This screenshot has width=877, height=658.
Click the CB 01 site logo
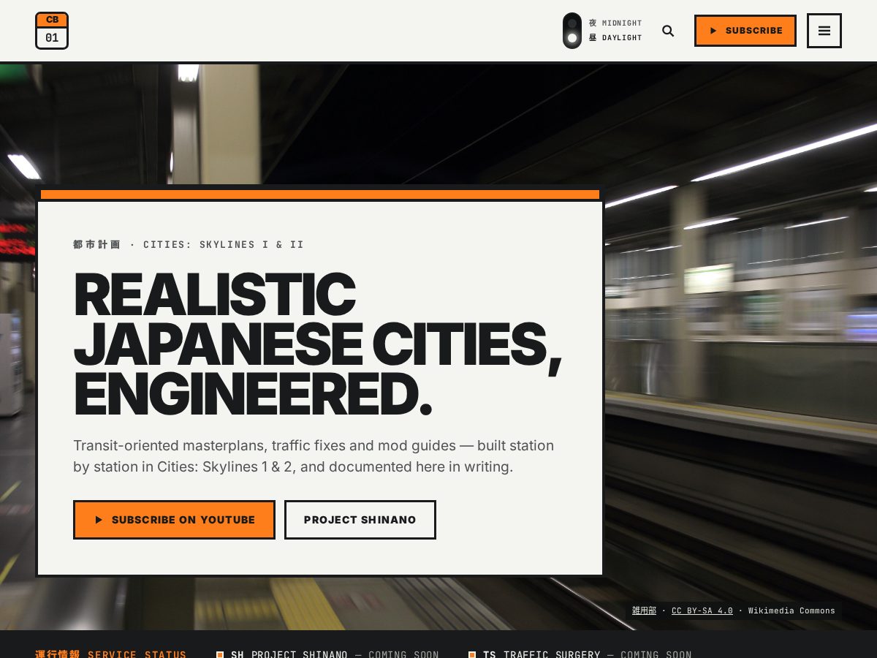pos(52,31)
